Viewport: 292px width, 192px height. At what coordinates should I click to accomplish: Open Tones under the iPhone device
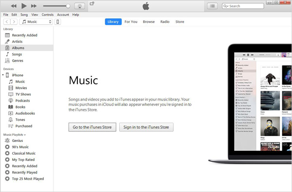(27, 120)
